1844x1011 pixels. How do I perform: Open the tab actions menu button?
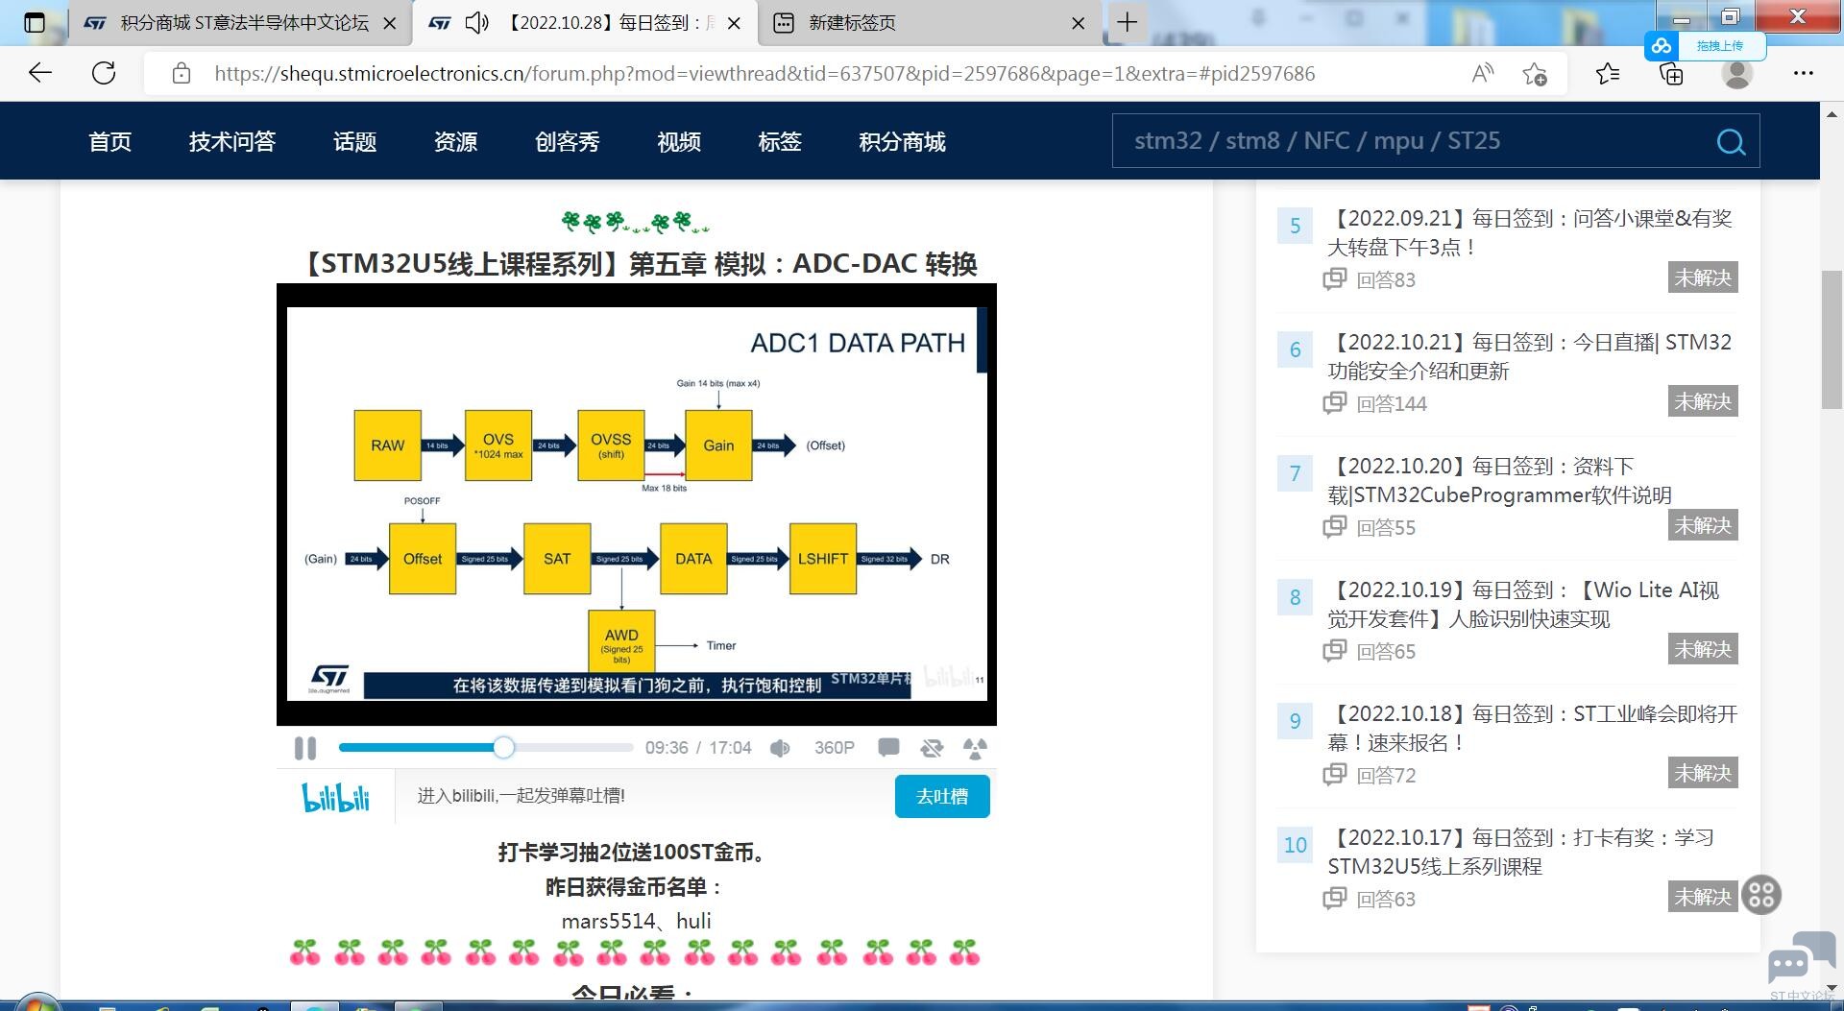click(35, 22)
